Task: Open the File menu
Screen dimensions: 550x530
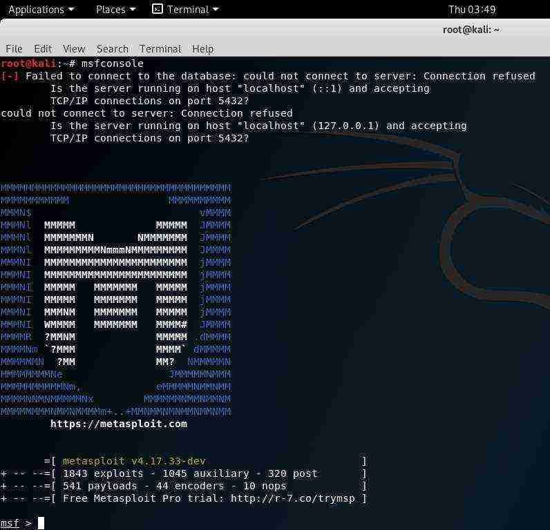Action: tap(14, 49)
